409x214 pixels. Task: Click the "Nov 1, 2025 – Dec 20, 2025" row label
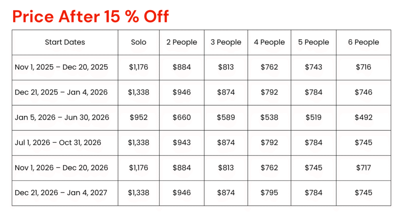62,67
